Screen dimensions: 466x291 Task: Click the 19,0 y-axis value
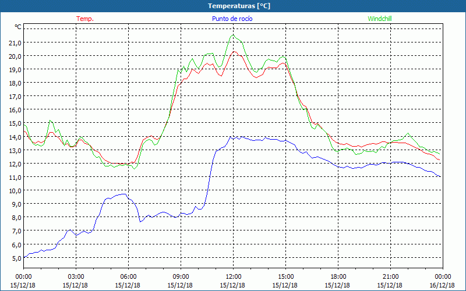click(15, 69)
